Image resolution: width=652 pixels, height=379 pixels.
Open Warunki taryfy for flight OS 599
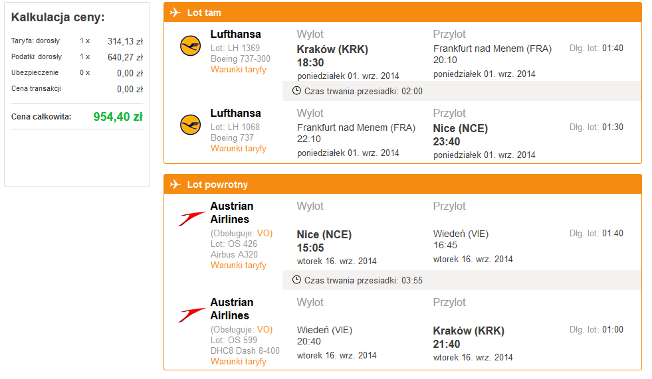(238, 361)
